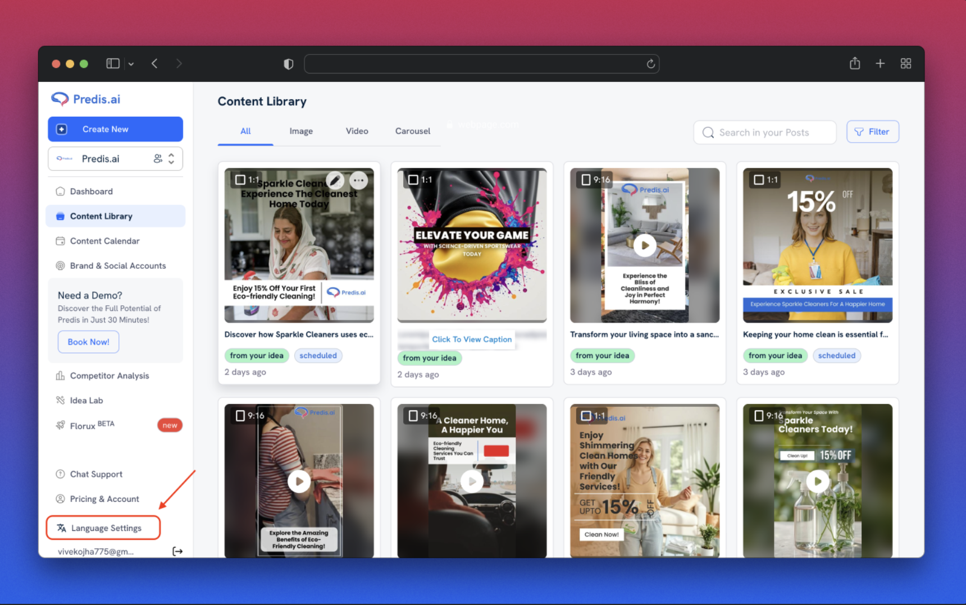Click the Predis.ai logo in sidebar
Viewport: 966px width, 605px height.
(85, 99)
